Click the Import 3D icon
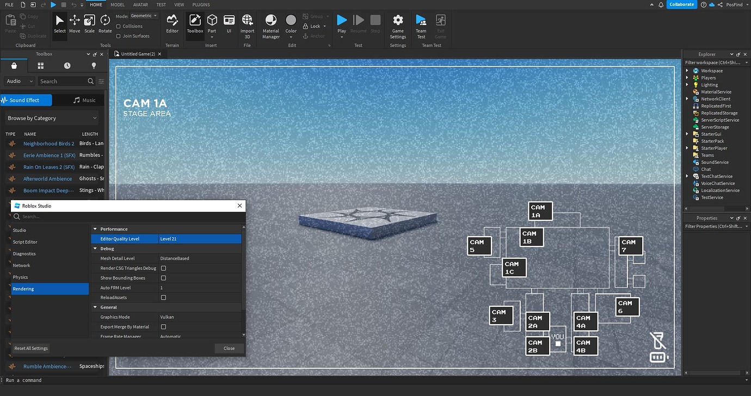 tap(247, 26)
